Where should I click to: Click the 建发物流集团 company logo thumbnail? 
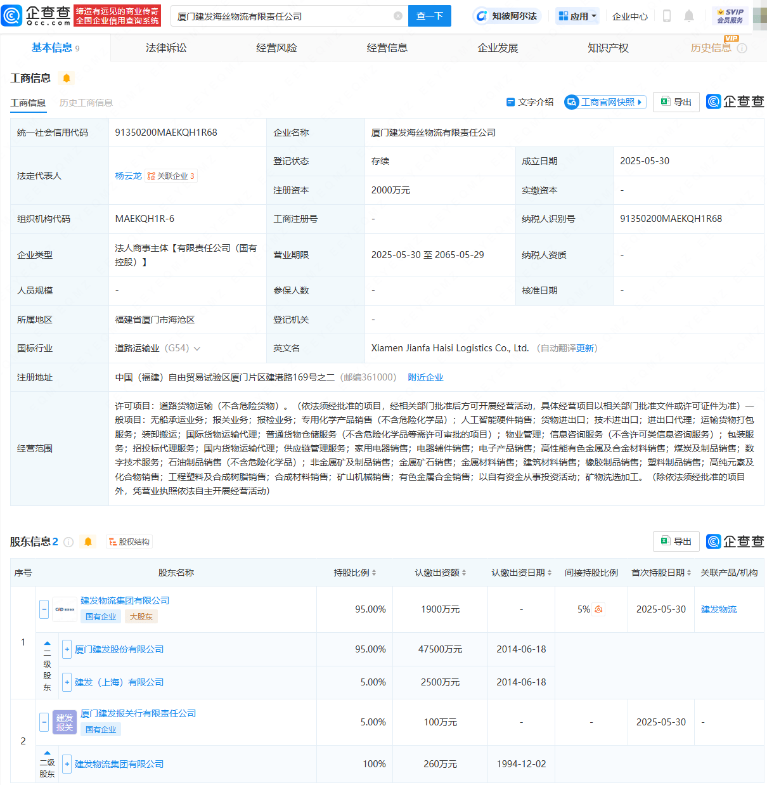point(65,609)
